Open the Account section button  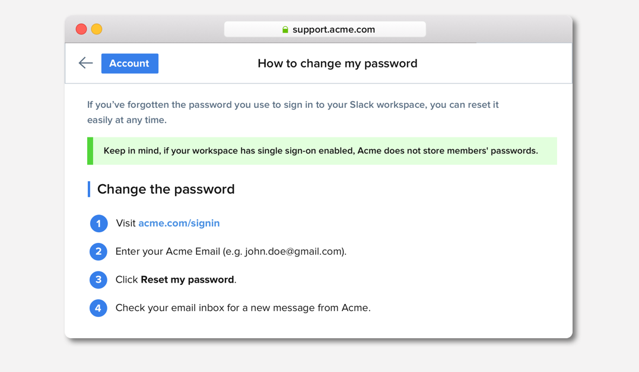[x=129, y=63]
